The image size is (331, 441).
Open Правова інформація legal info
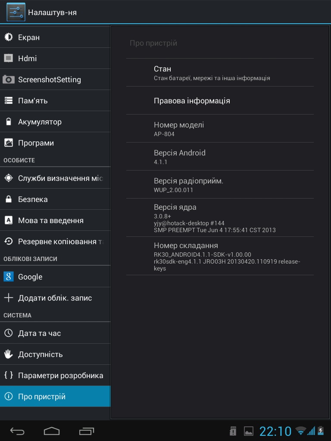(220, 101)
